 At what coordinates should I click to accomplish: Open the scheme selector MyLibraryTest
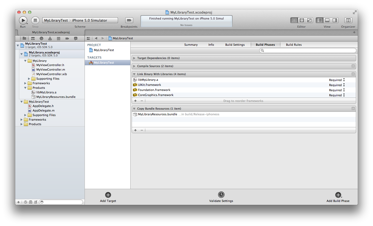[56, 20]
